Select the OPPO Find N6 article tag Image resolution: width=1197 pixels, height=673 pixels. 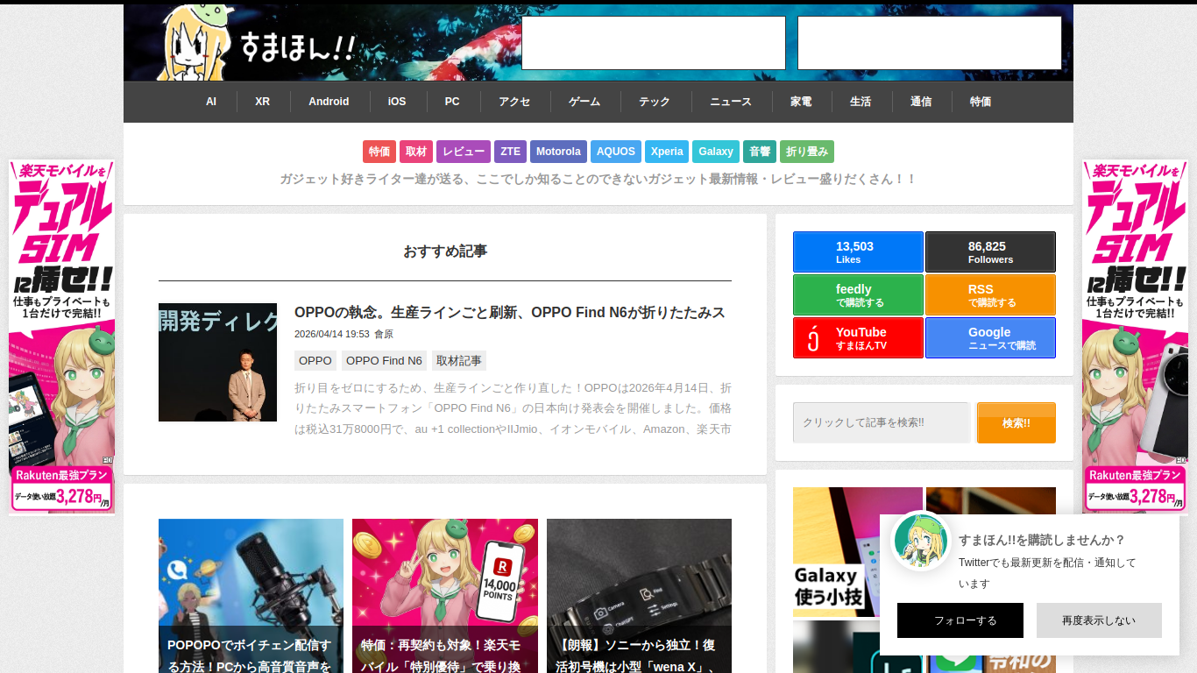(x=384, y=360)
